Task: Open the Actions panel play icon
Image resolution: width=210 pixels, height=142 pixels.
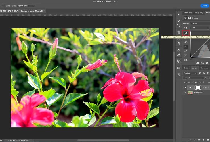Action: coord(178,14)
